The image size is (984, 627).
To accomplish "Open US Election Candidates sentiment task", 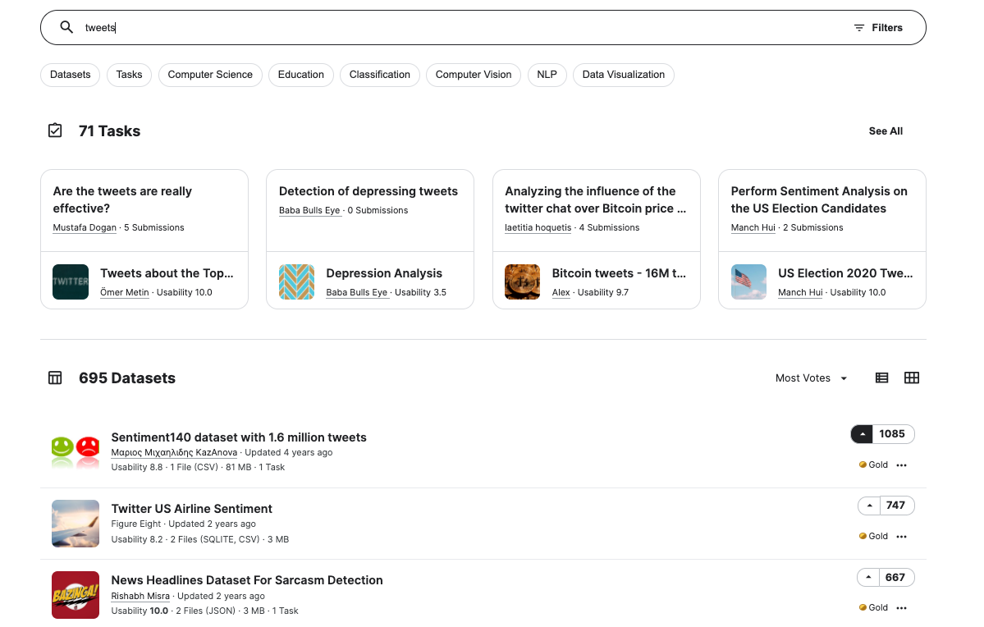I will pos(819,199).
